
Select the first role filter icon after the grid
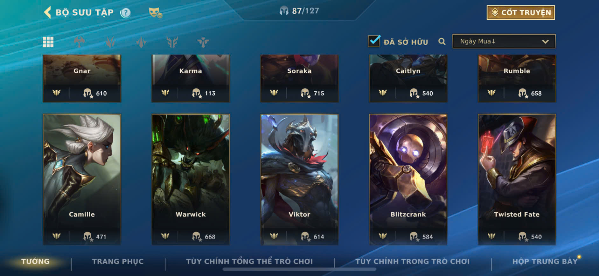(x=79, y=42)
